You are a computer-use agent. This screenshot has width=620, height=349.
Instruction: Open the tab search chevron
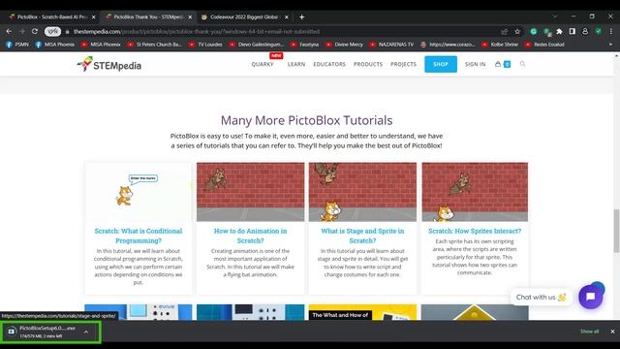555,16
